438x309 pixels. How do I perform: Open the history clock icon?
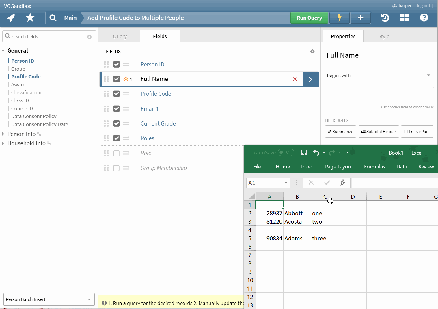385,18
